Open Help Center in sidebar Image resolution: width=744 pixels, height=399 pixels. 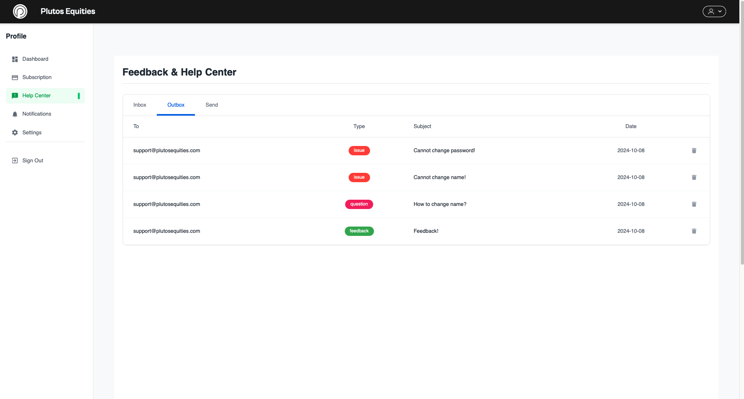pyautogui.click(x=37, y=96)
